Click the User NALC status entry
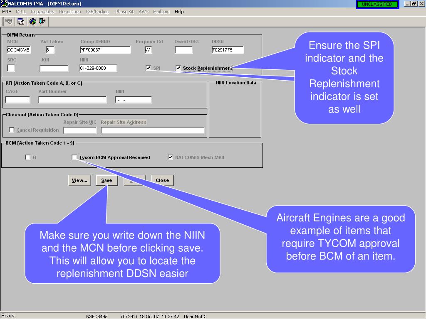 [x=195, y=316]
